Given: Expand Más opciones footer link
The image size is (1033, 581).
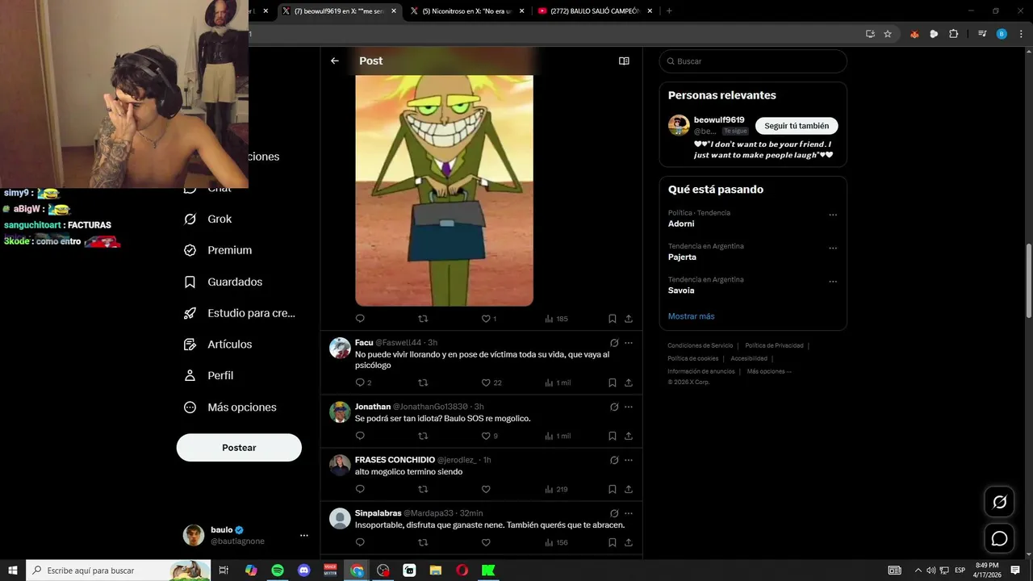Looking at the screenshot, I should click(769, 371).
